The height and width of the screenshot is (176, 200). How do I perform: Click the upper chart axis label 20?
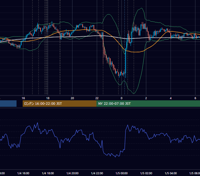coord(72,98)
